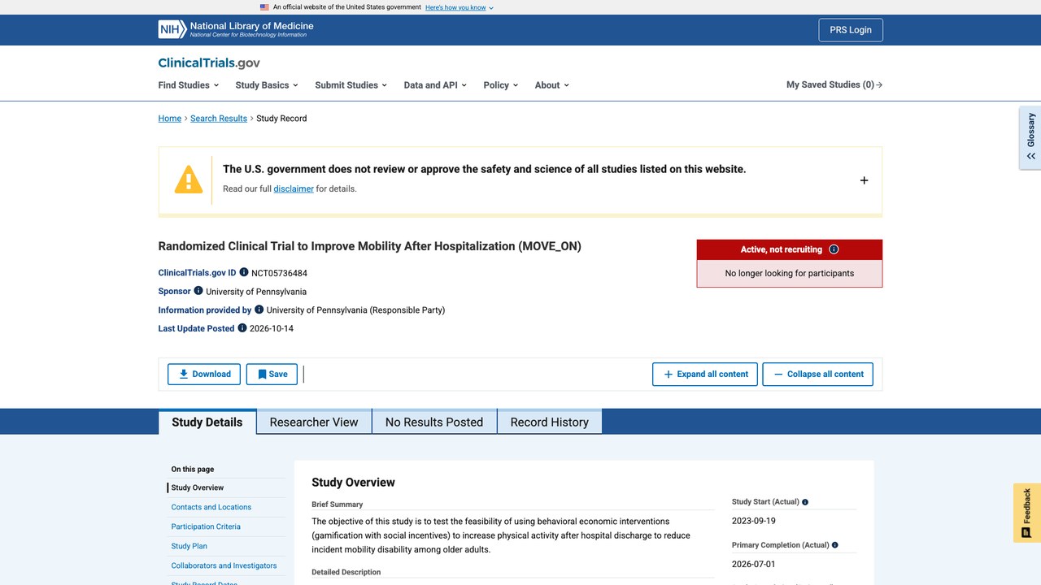Click info icon beside Last Update Posted
This screenshot has width=1041, height=585.
(242, 327)
